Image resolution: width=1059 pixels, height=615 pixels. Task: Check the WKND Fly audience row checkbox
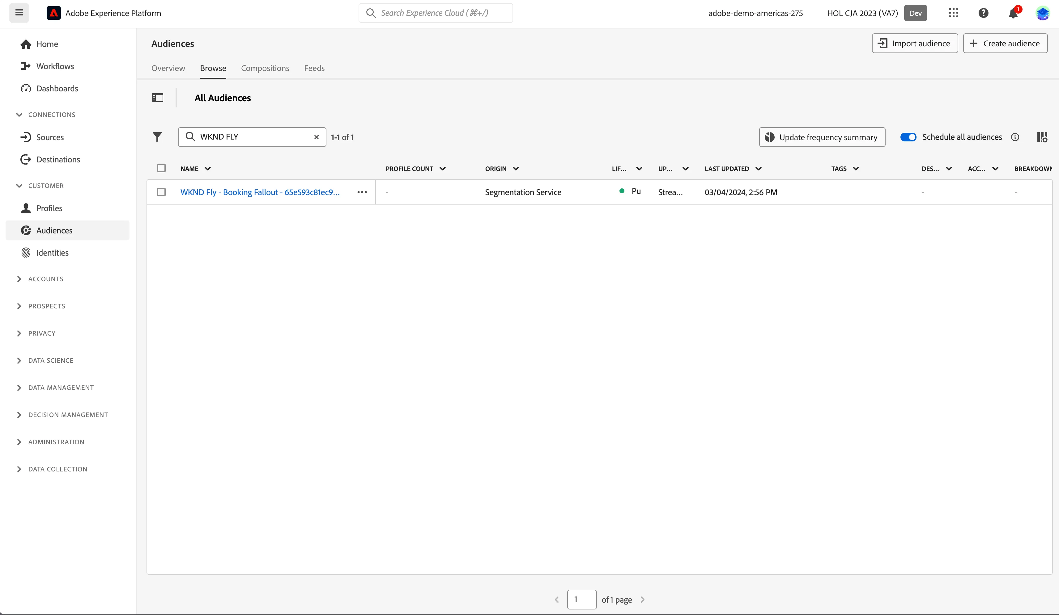(x=161, y=192)
